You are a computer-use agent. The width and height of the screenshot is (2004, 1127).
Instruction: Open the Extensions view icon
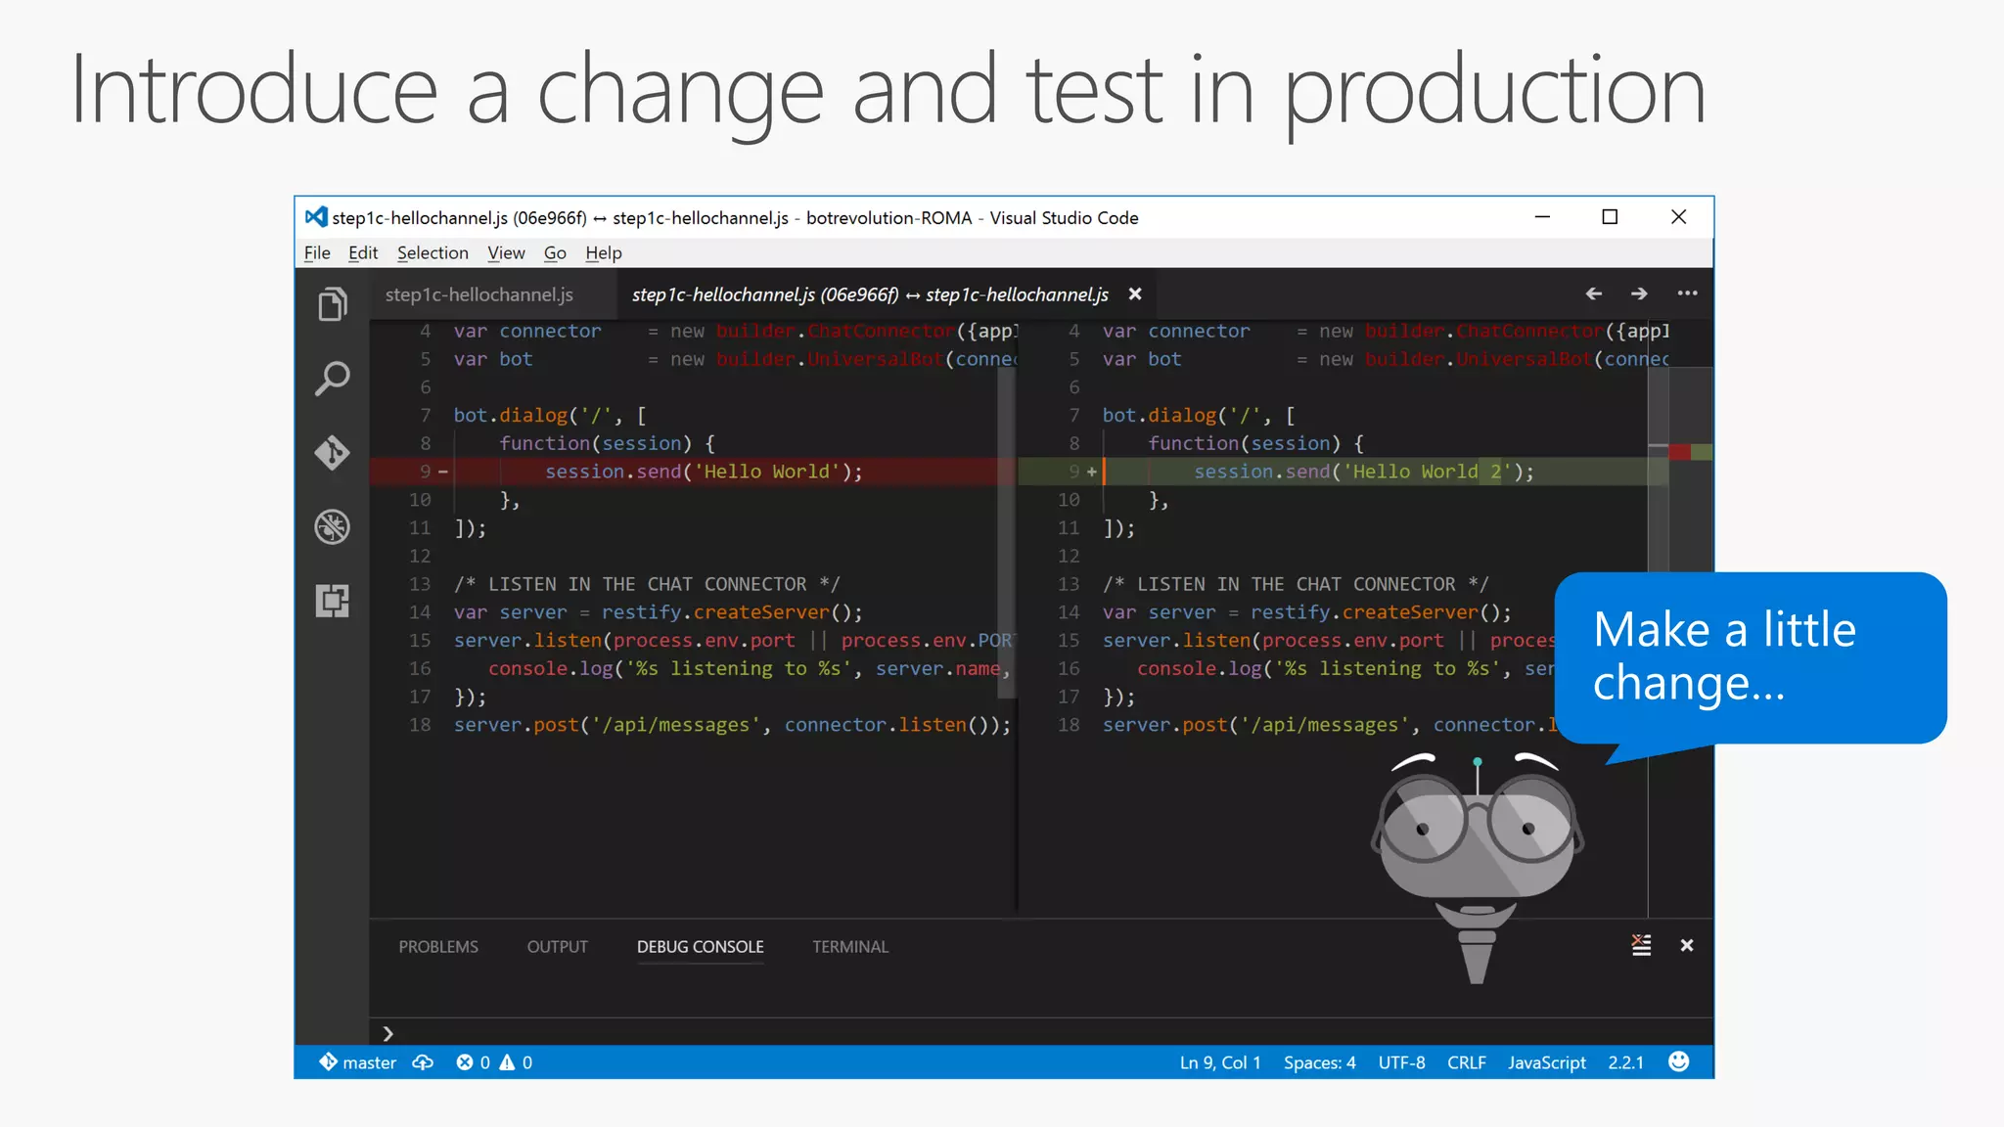click(333, 601)
